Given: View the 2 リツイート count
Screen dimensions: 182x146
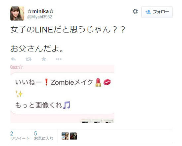Looking at the screenshot, I should tap(20, 136).
